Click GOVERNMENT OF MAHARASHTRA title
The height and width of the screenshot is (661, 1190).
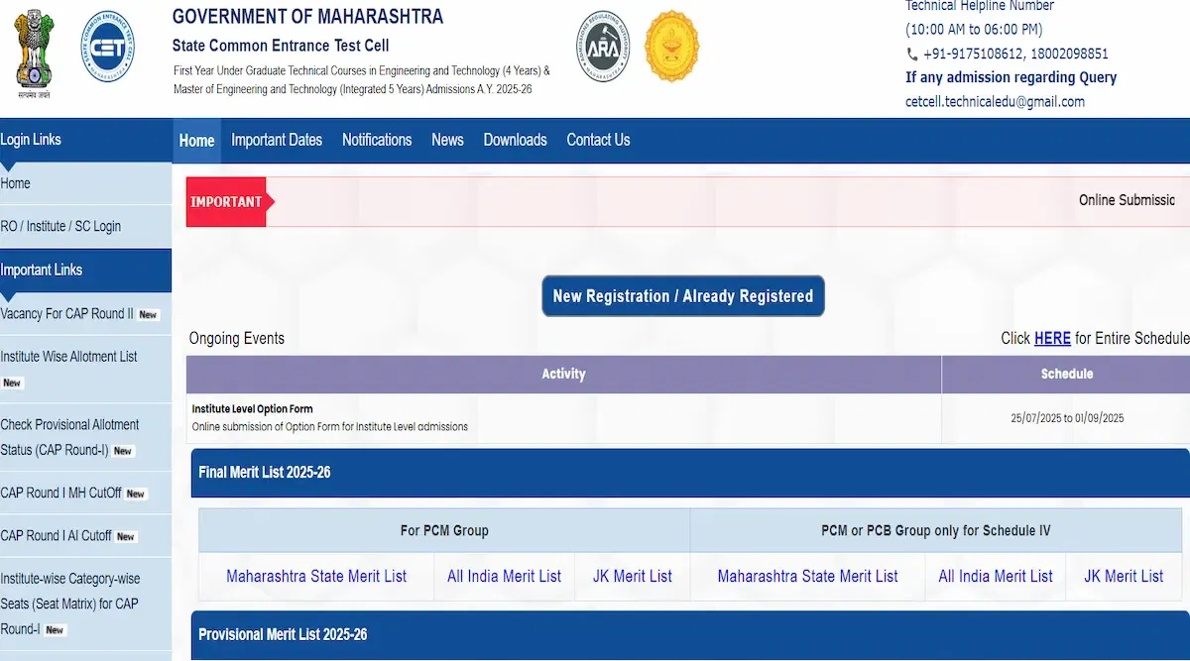click(308, 16)
